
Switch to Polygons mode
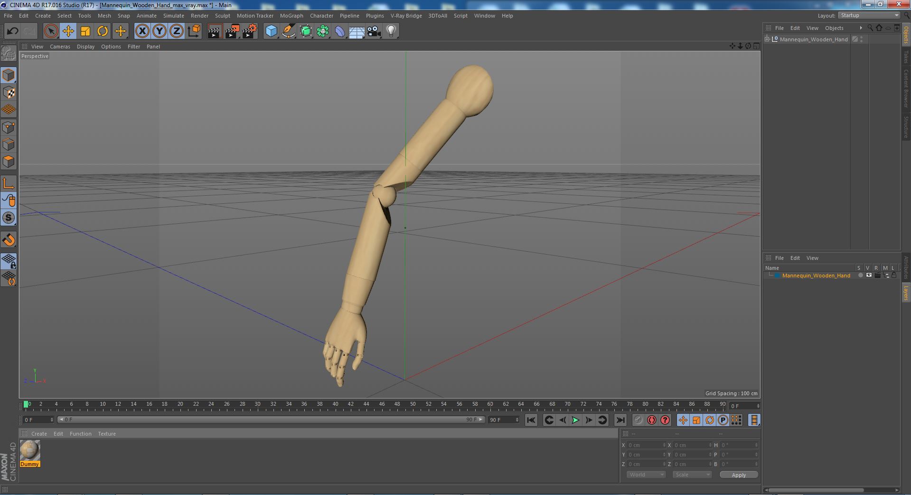[9, 162]
